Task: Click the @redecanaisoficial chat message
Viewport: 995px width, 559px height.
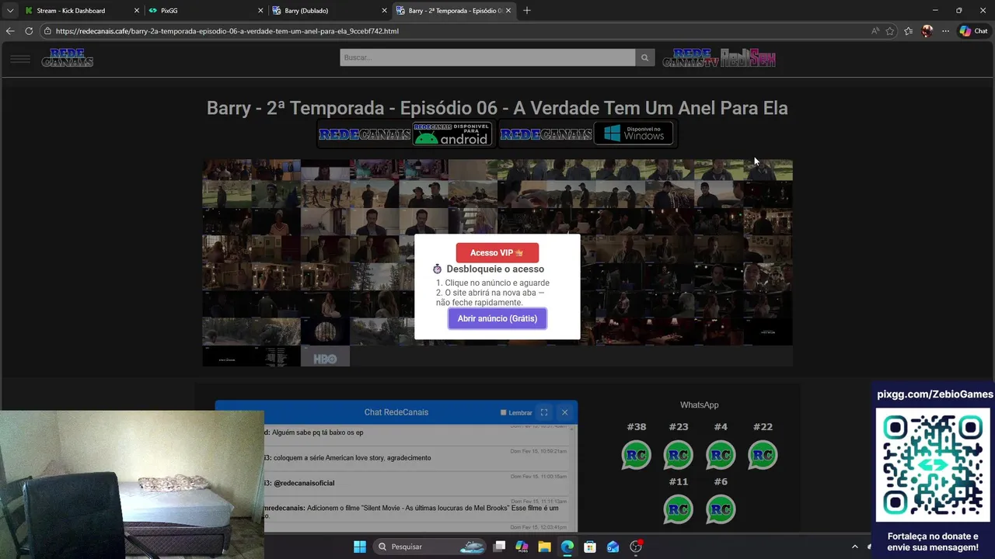Action: tap(304, 483)
